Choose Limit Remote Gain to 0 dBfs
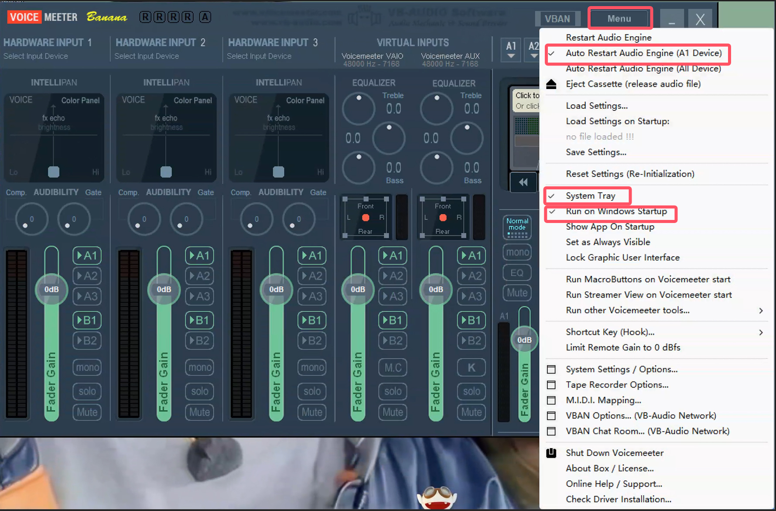This screenshot has width=776, height=511. click(x=623, y=348)
